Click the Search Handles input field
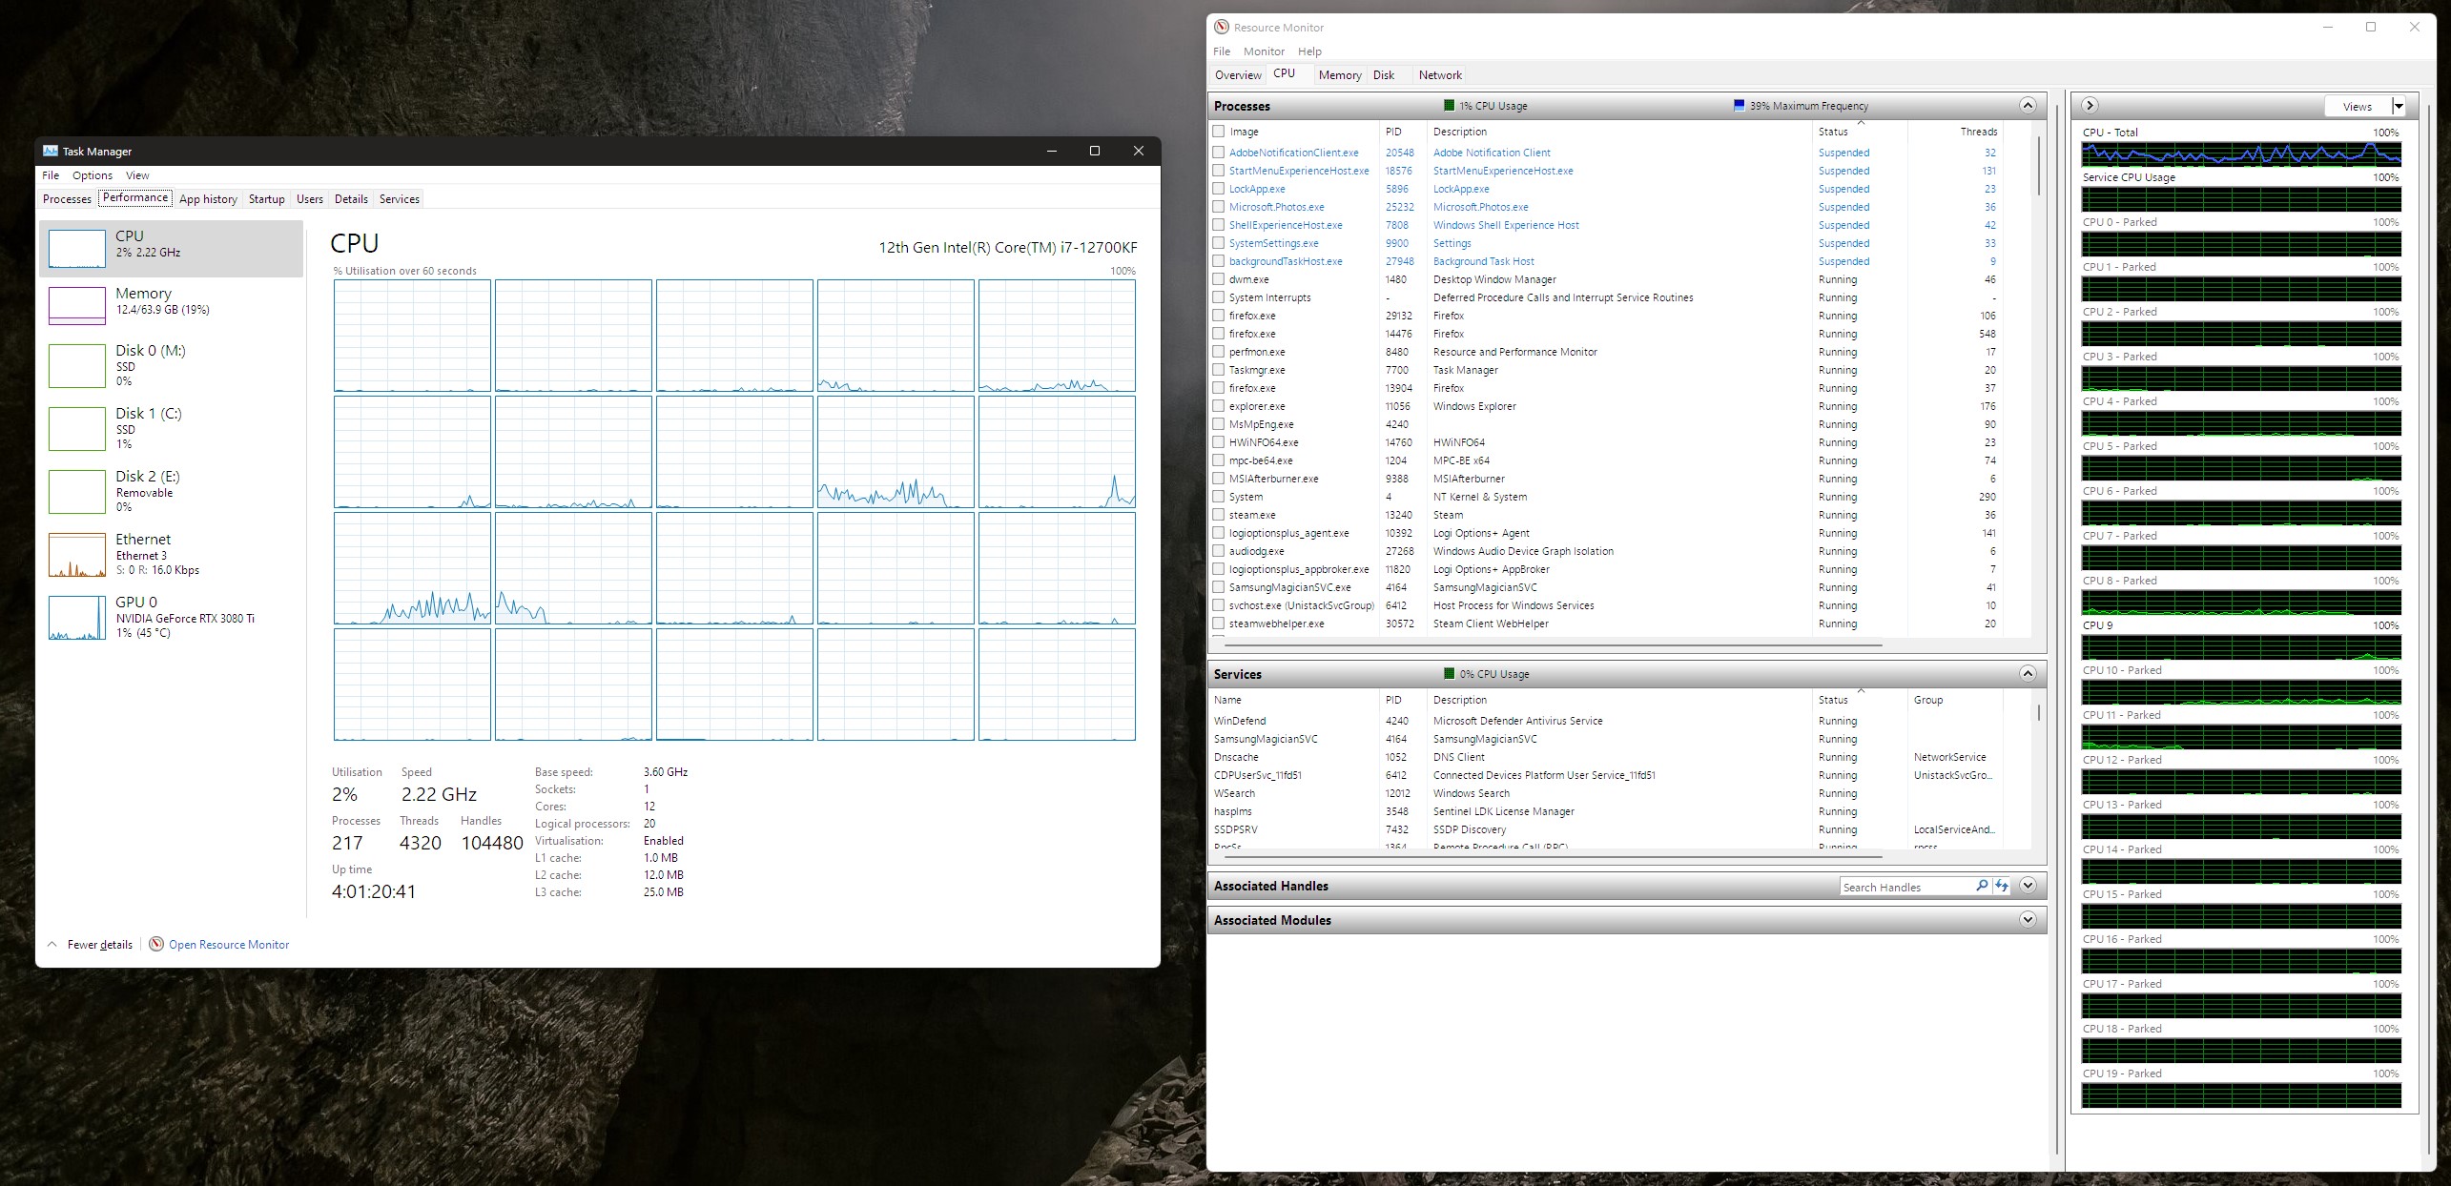Image resolution: width=2451 pixels, height=1186 pixels. 1905,887
